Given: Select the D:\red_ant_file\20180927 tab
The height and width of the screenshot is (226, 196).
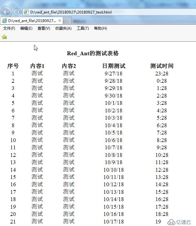Looking at the screenshot, I should click(x=32, y=21).
